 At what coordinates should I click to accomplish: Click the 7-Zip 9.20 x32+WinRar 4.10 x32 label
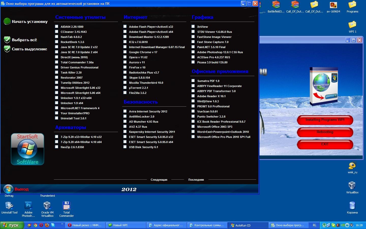tap(81, 137)
